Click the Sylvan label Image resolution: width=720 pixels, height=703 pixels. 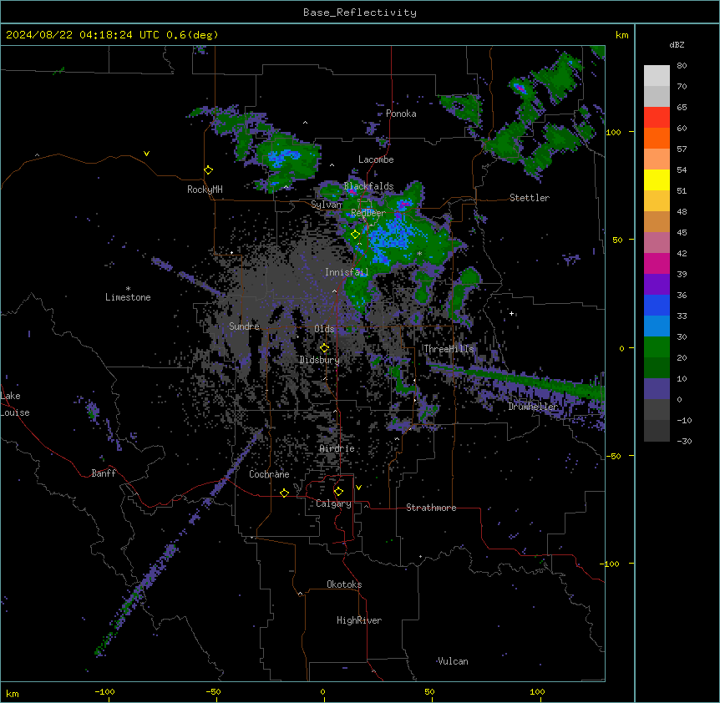click(x=326, y=205)
